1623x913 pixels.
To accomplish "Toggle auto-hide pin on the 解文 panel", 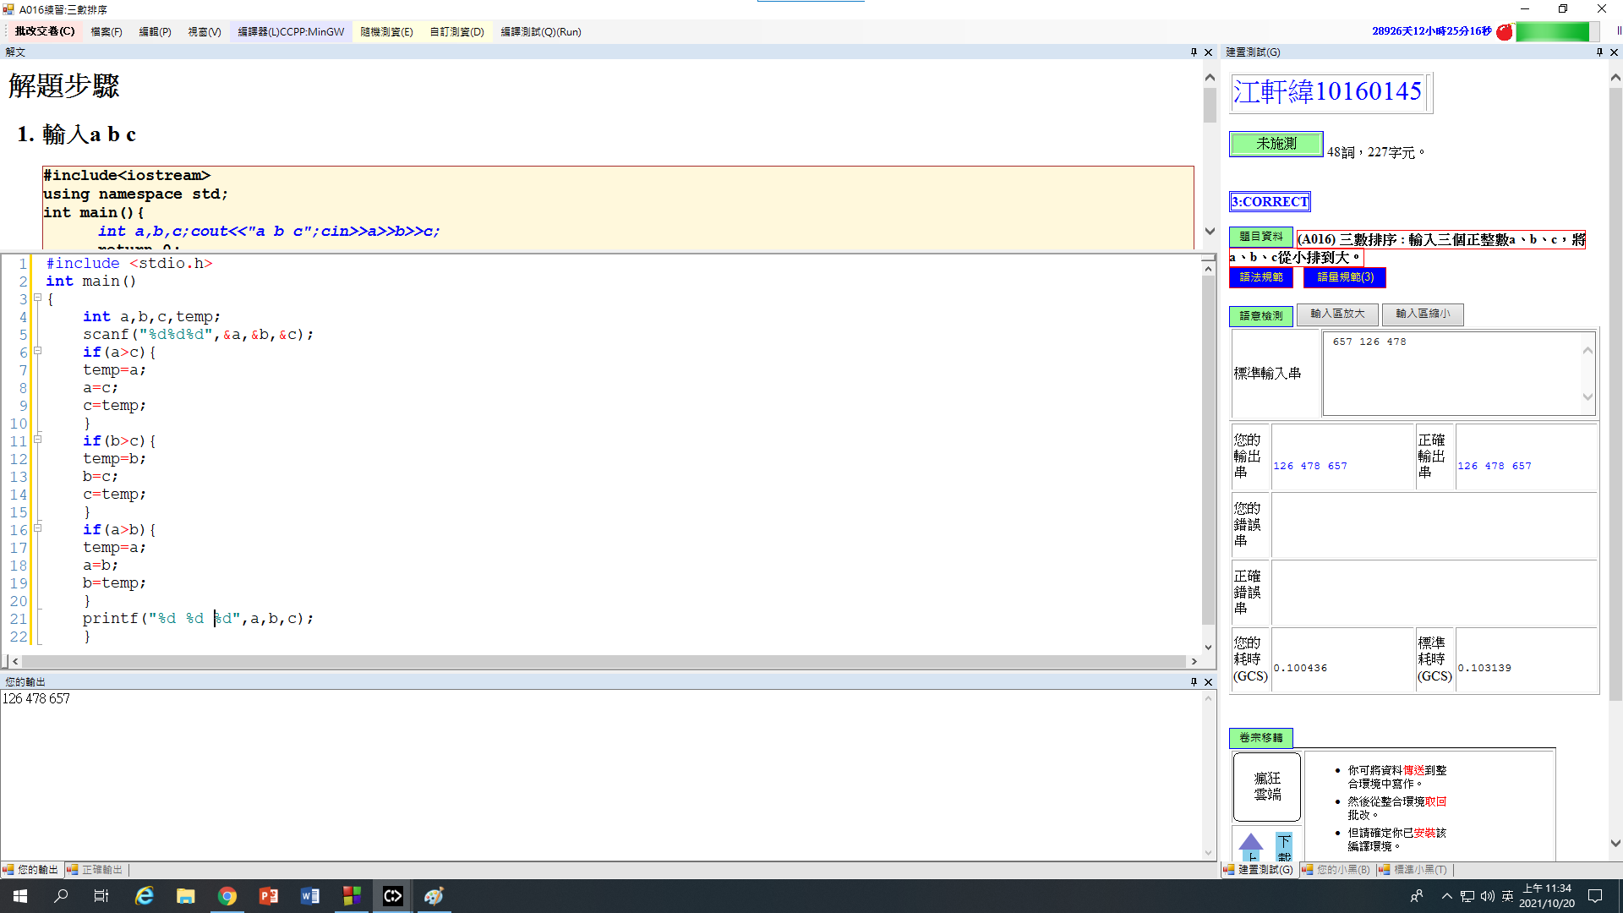I will point(1194,52).
